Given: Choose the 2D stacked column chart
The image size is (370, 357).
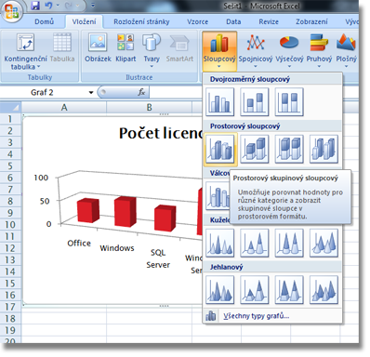Looking at the screenshot, I should coord(255,102).
